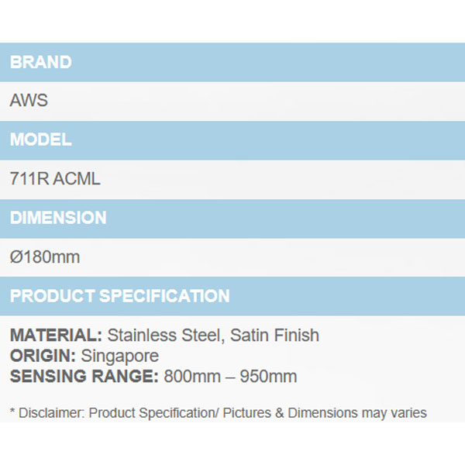Click the bold MATERIAL label
Image resolution: width=465 pixels, height=465 pixels.
[x=56, y=336]
